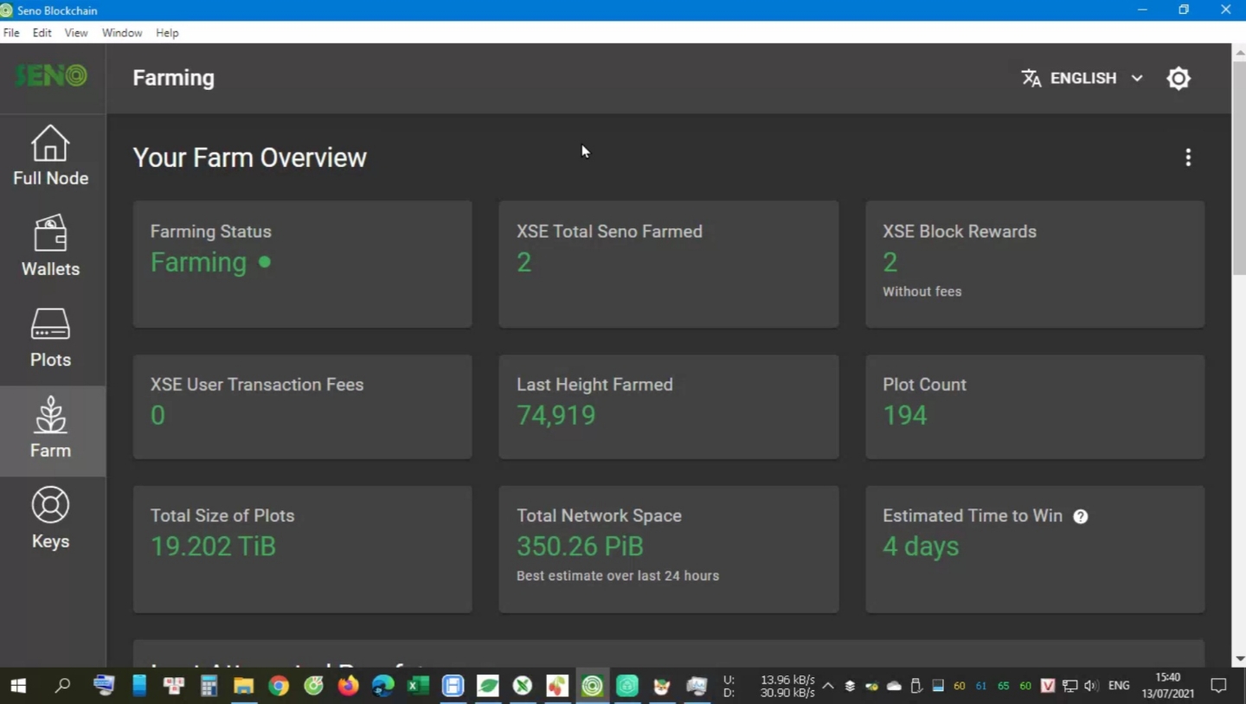Open the network tray icon
The image size is (1246, 704).
point(1070,687)
